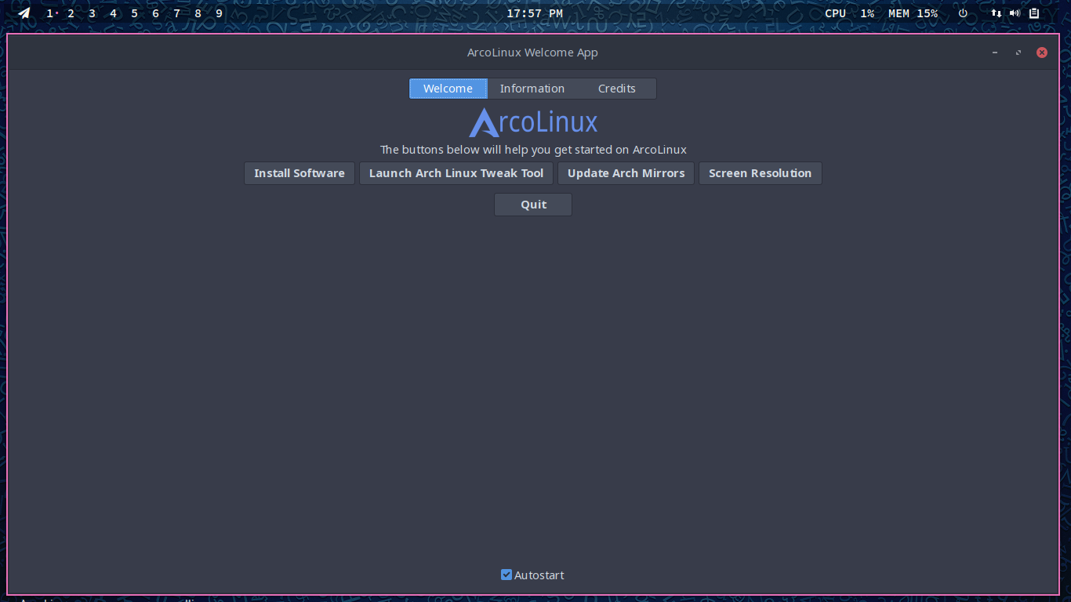Select workspace 4 in the top bar
Viewport: 1071px width, 602px height.
(x=113, y=13)
